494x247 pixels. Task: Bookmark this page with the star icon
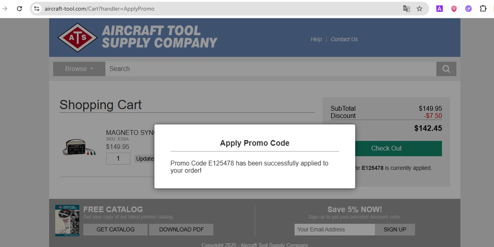click(x=419, y=9)
